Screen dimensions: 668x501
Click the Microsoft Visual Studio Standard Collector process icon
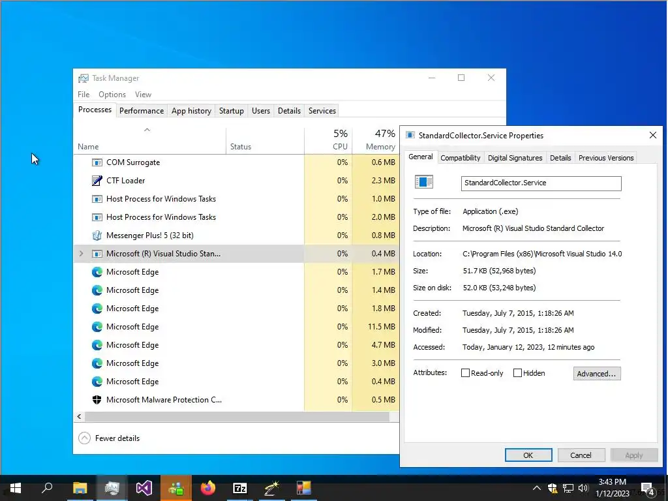[97, 254]
